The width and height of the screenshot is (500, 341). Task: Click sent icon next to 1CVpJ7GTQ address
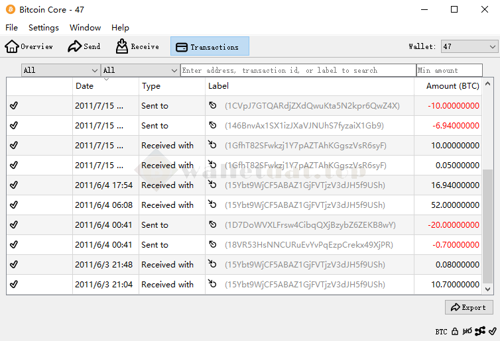212,106
